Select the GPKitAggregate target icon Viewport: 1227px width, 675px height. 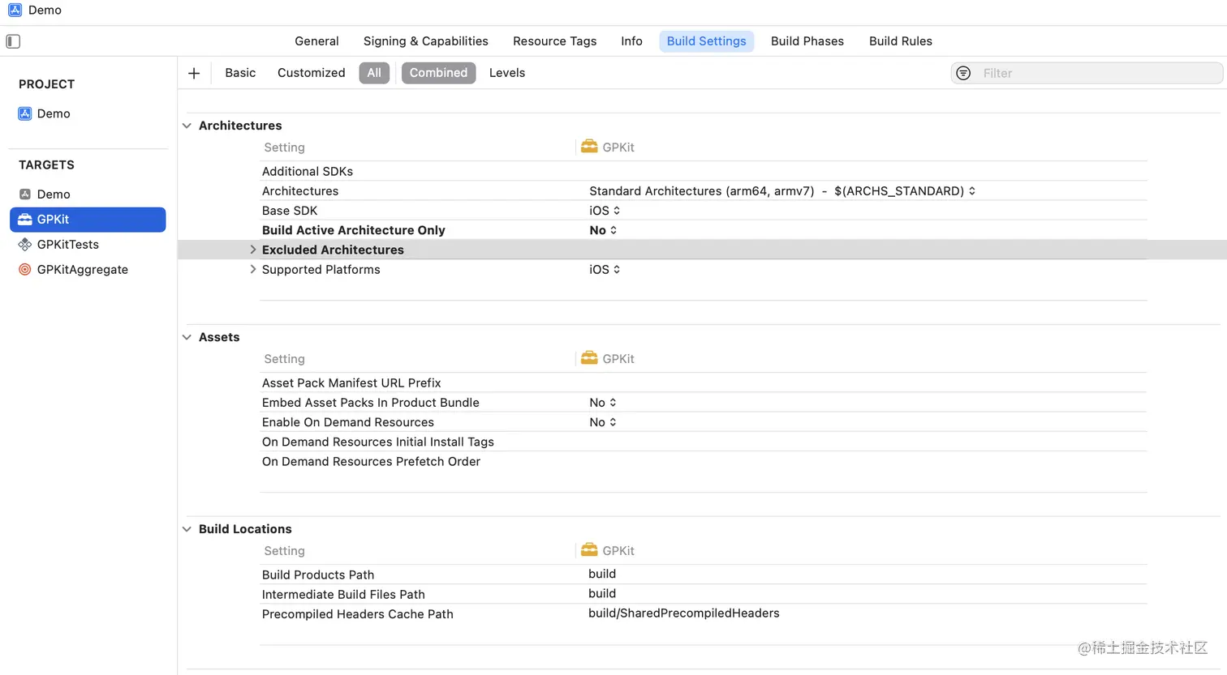pos(25,270)
